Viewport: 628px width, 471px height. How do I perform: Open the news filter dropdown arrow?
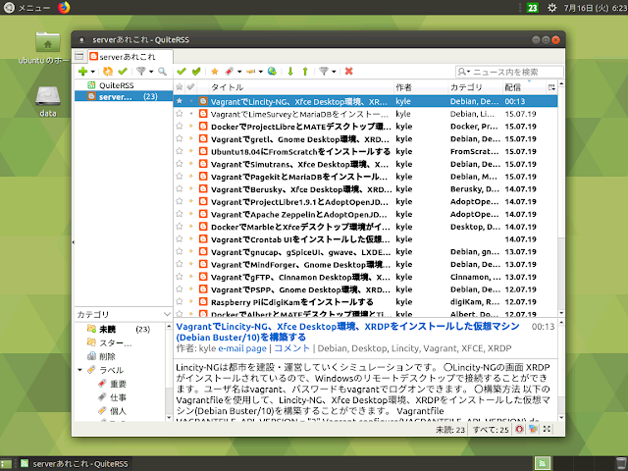tap(334, 72)
